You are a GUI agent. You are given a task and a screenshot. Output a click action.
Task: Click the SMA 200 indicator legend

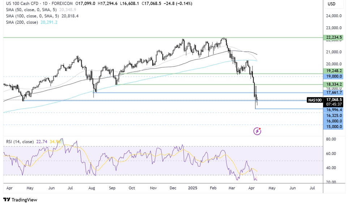(x=22, y=22)
